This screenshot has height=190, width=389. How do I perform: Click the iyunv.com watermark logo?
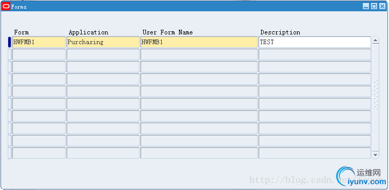coord(362,176)
